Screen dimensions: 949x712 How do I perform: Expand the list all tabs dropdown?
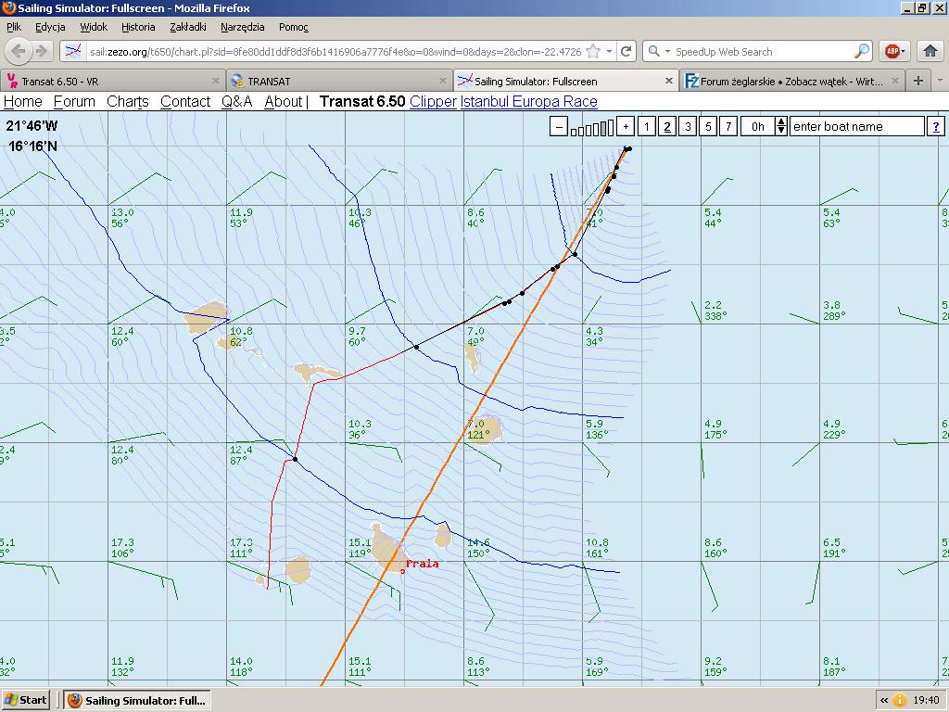click(940, 81)
